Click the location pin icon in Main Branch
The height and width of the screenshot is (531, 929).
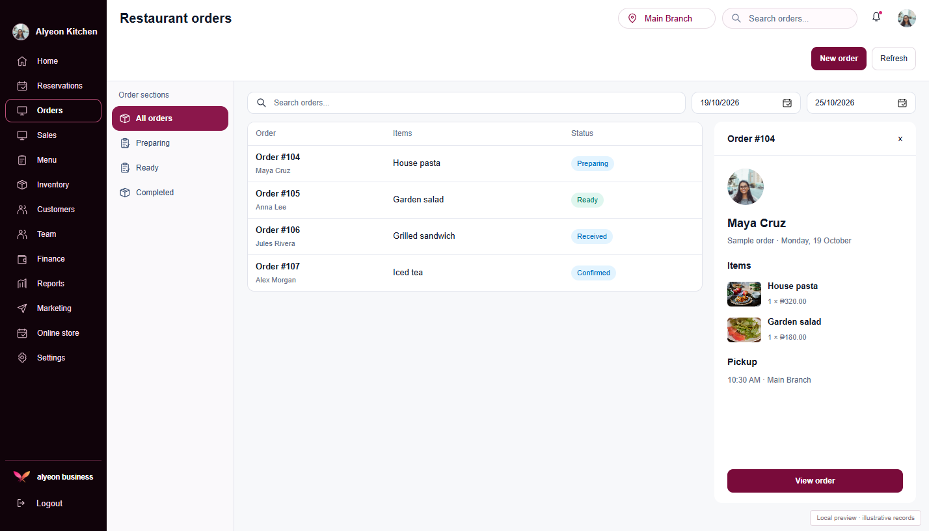pos(632,18)
